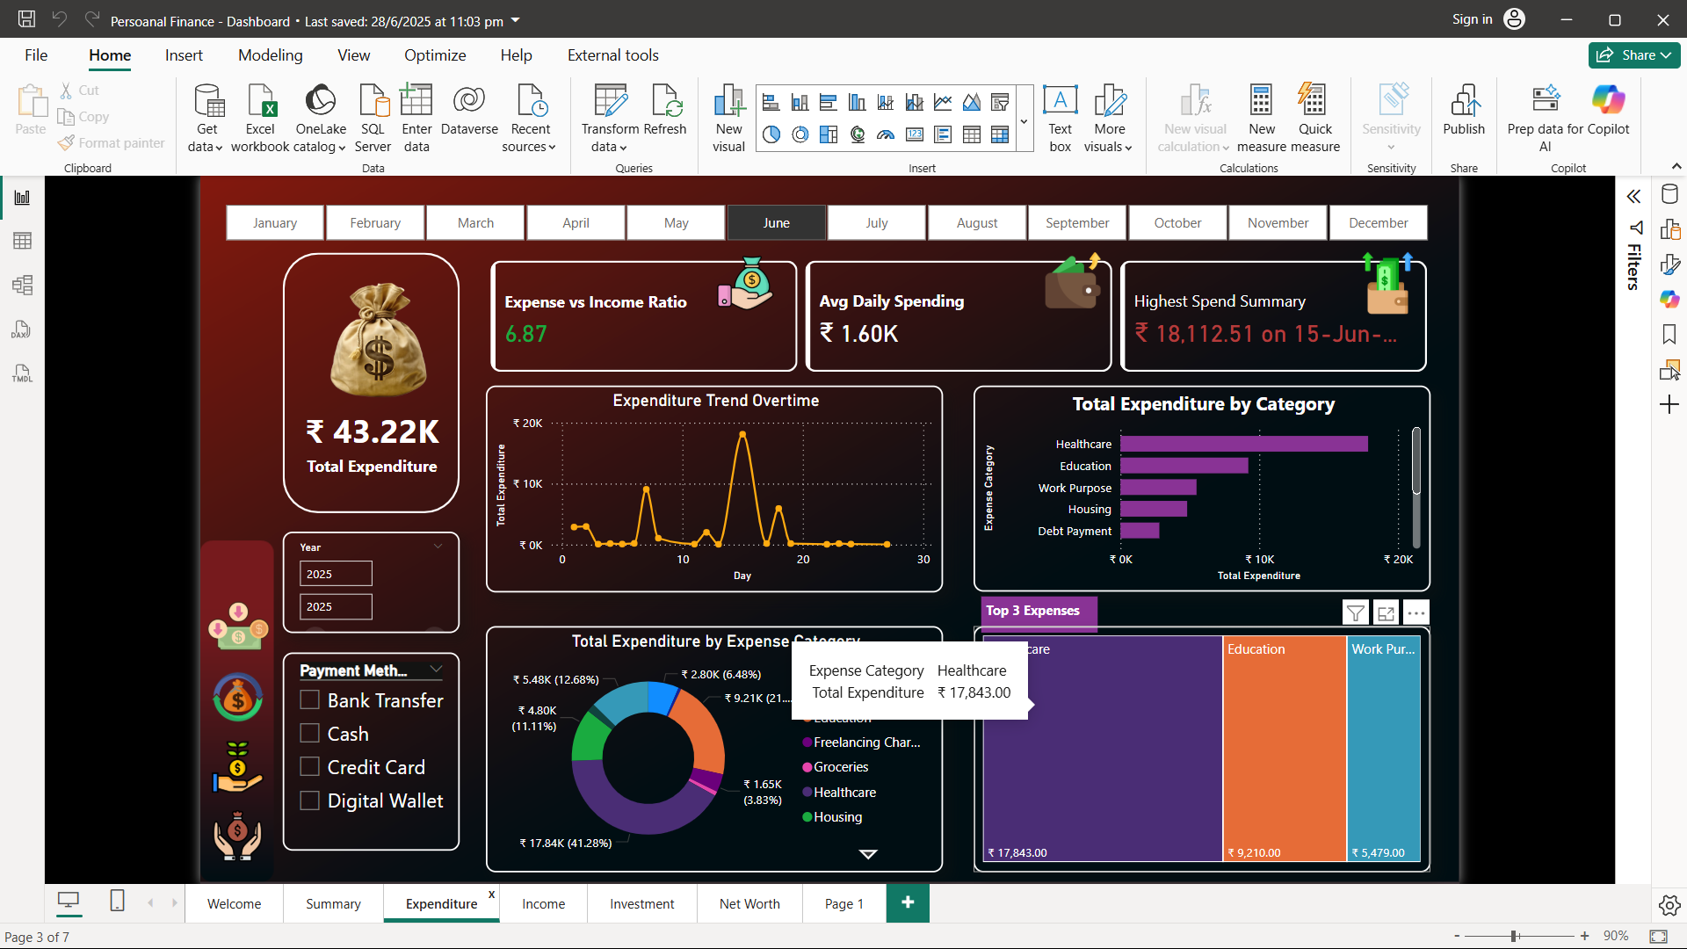Image resolution: width=1687 pixels, height=949 pixels.
Task: Open Copilot from the ribbon
Action: [1608, 110]
